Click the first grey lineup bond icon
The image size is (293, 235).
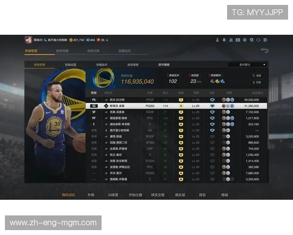pyautogui.click(x=212, y=81)
